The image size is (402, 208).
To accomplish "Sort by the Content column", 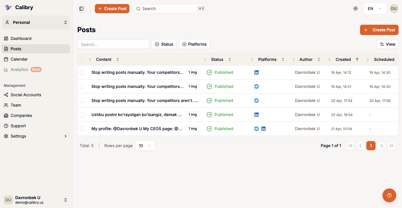I will pos(107,59).
